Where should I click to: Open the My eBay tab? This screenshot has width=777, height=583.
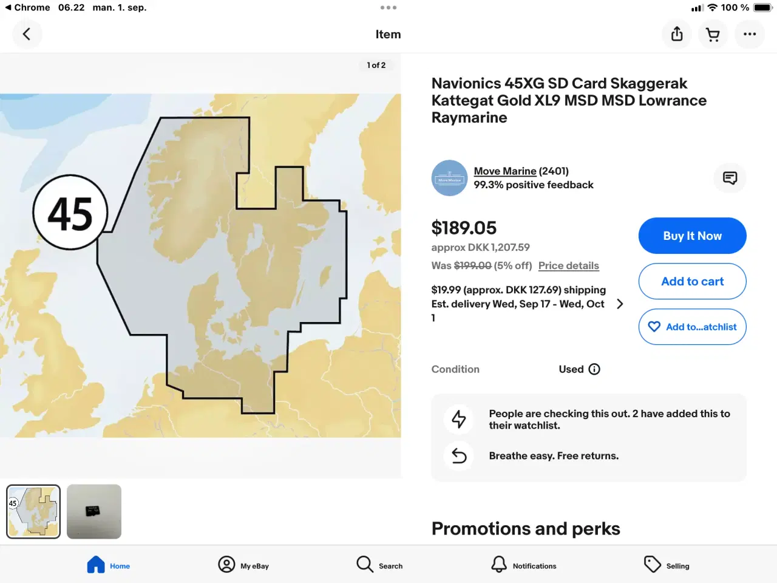point(243,565)
